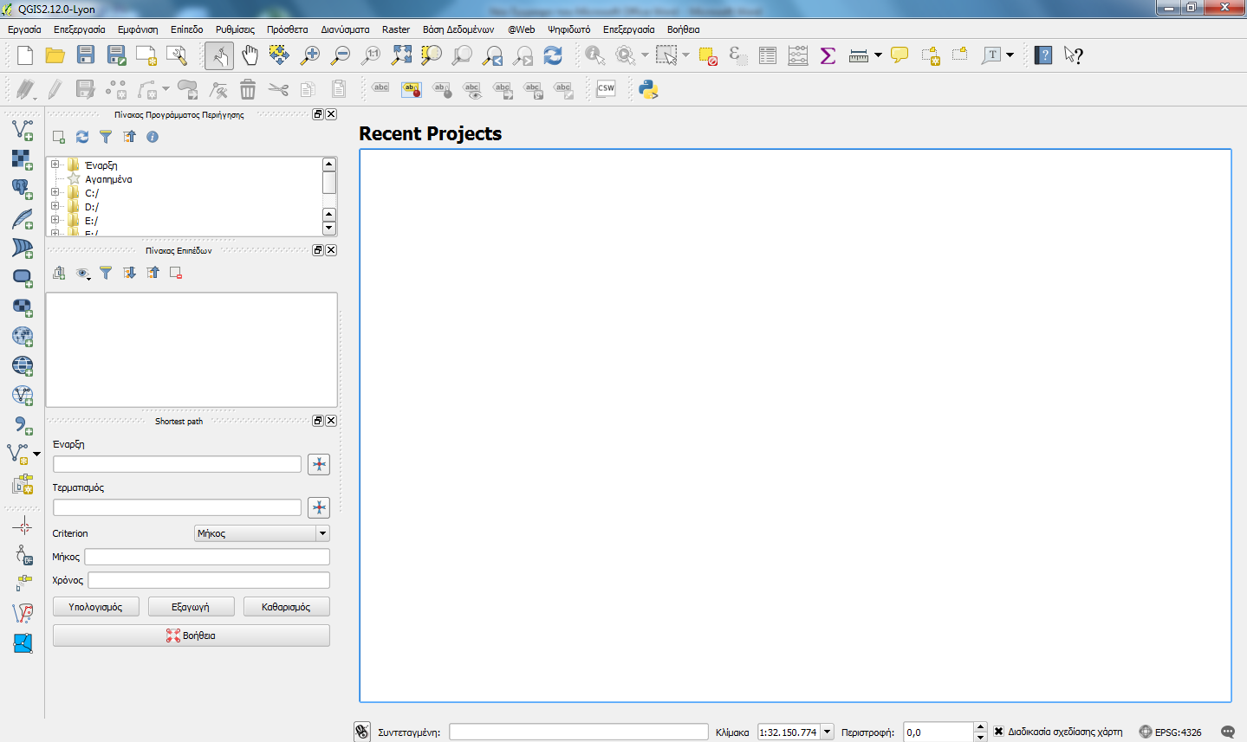The height and width of the screenshot is (742, 1247).
Task: Open the Πρόσθετα menu
Action: tap(288, 29)
